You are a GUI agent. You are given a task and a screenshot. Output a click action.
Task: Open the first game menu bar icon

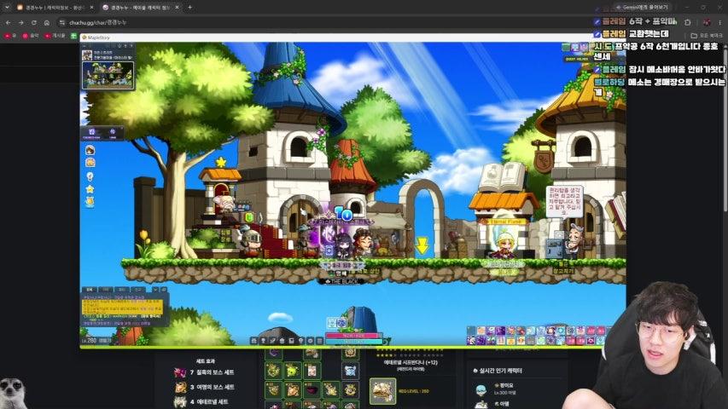click(254, 341)
